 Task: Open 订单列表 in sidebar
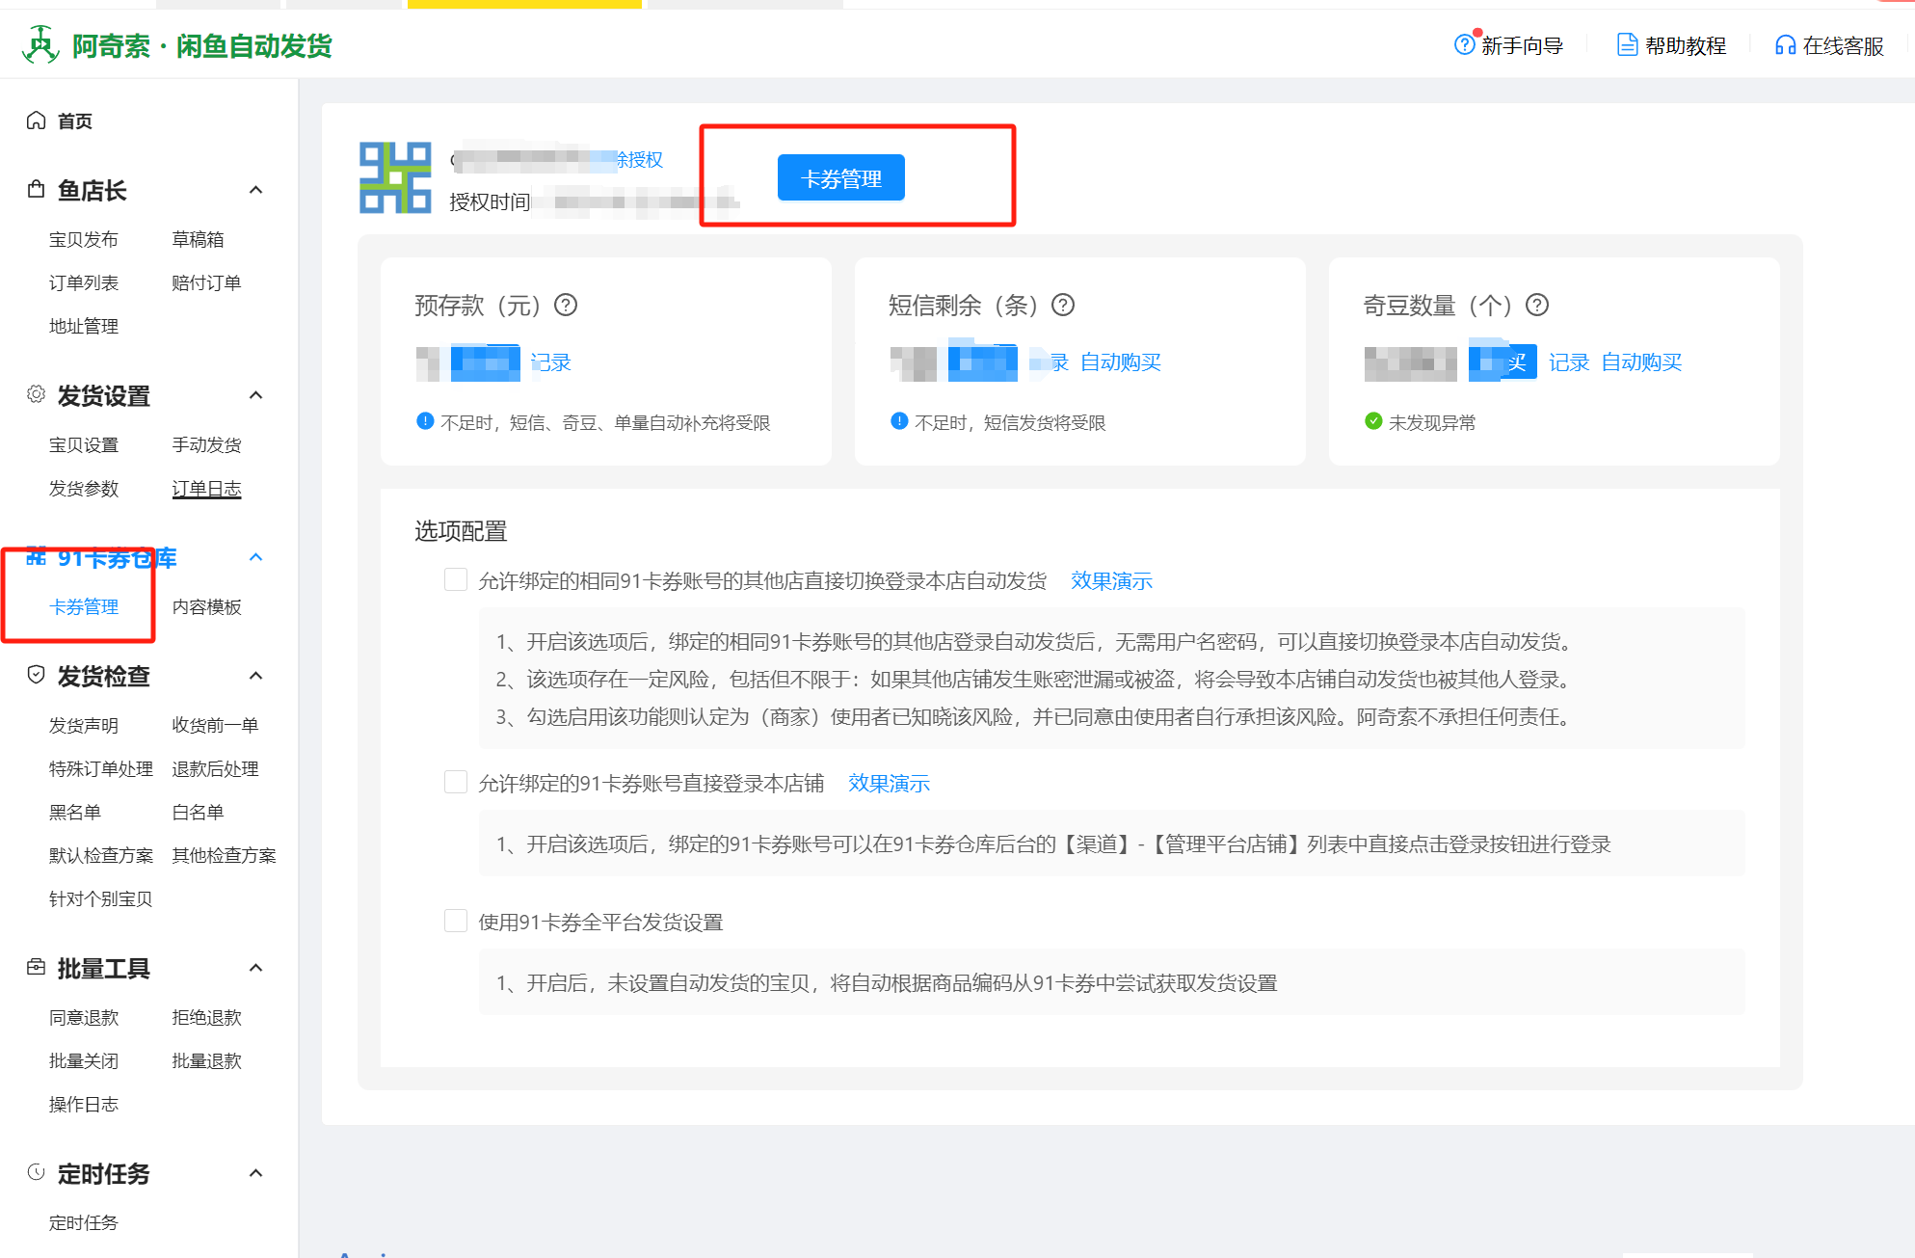pyautogui.click(x=84, y=282)
